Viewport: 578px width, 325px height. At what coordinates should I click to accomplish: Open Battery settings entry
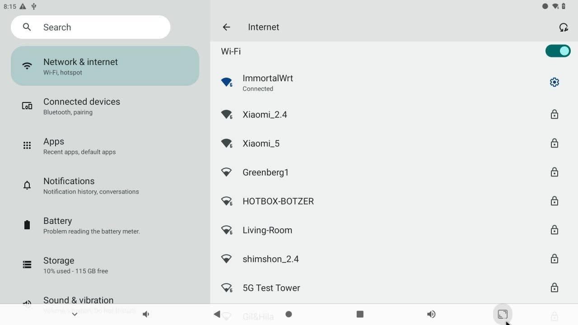click(x=105, y=225)
